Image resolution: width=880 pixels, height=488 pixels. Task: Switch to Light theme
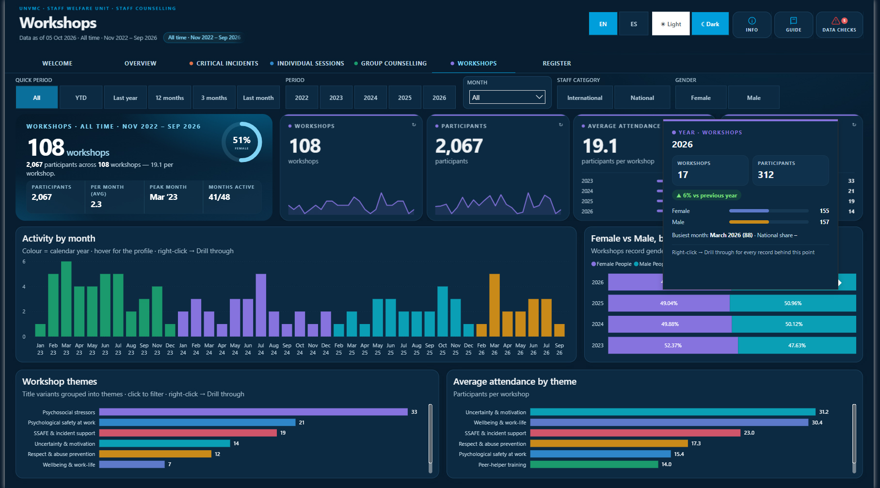tap(671, 24)
